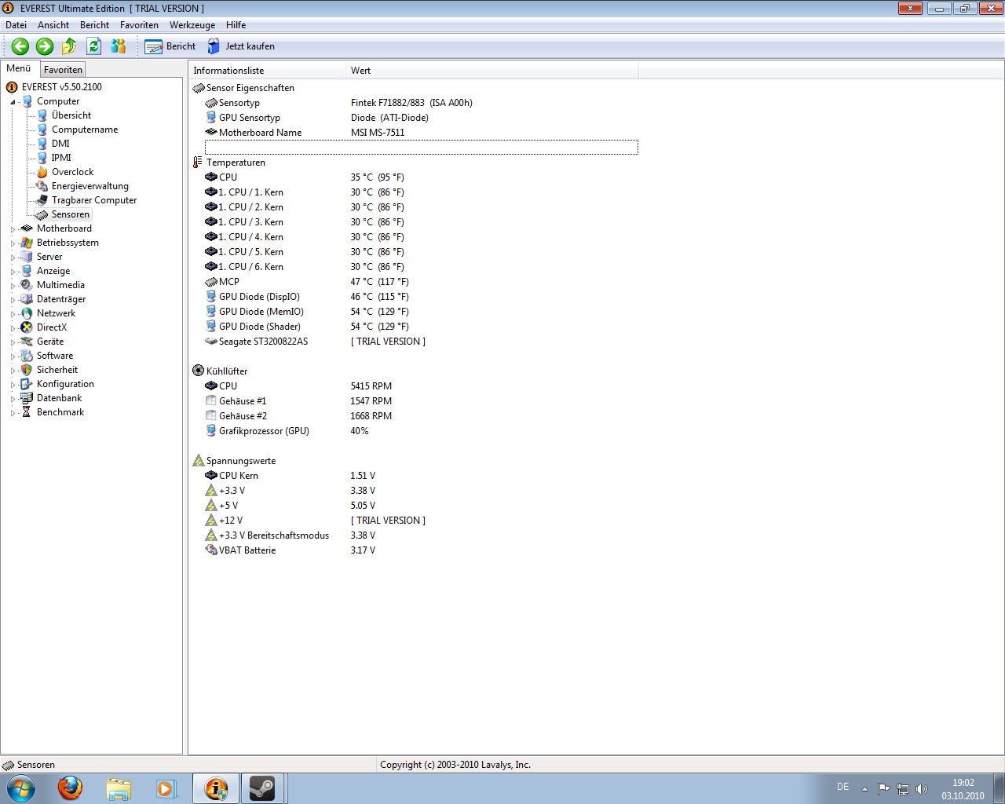The height and width of the screenshot is (804, 1005).
Task: Select Übersicht in the tree
Action: 71,115
